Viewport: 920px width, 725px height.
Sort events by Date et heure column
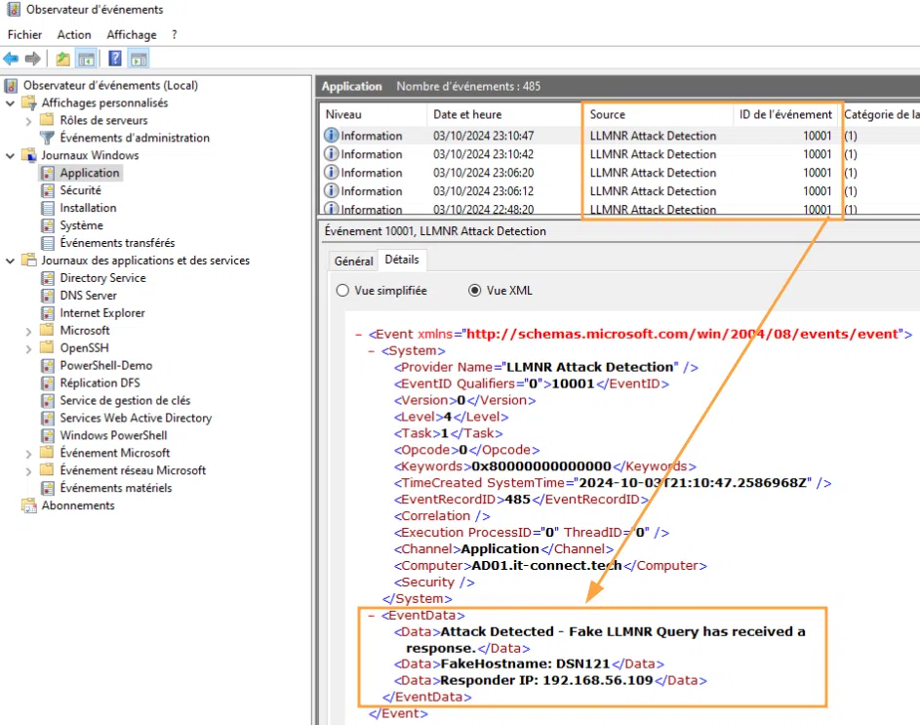467,114
